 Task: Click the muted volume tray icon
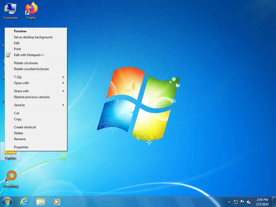click(x=249, y=202)
